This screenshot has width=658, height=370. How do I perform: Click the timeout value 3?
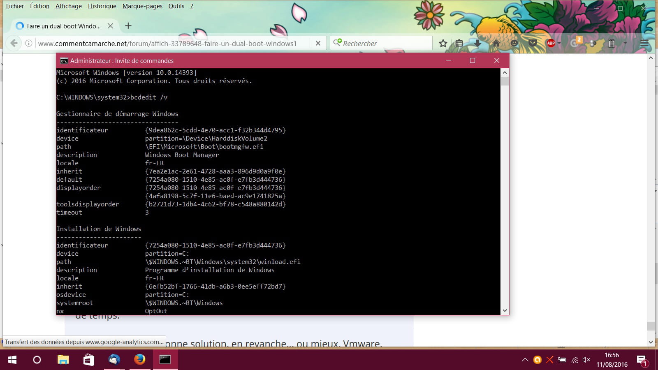(x=147, y=213)
